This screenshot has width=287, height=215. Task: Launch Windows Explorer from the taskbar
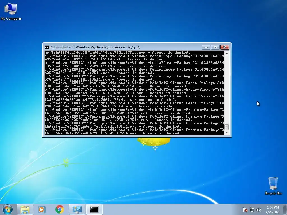[25, 209]
